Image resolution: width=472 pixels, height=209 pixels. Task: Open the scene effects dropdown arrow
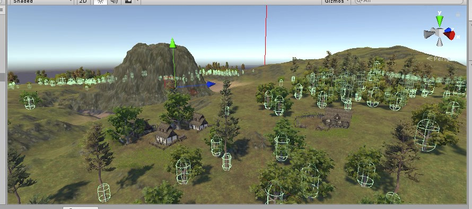pyautogui.click(x=137, y=2)
